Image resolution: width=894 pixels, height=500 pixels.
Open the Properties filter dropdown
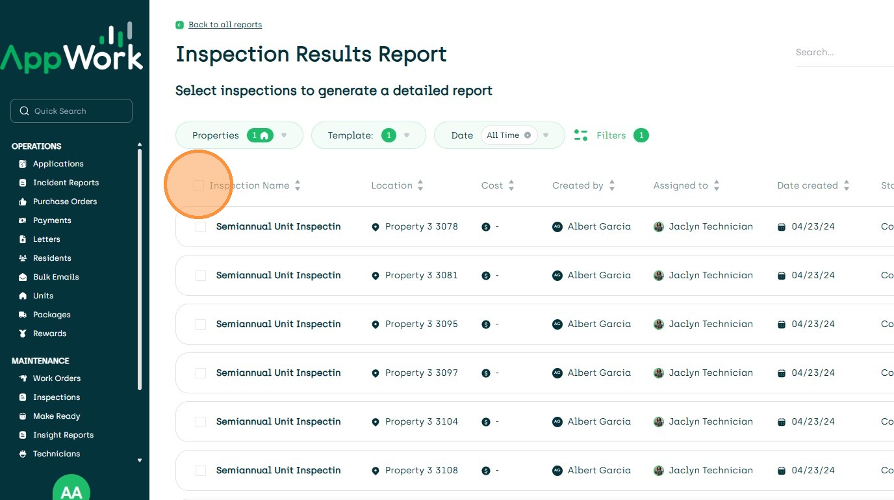[x=284, y=135]
